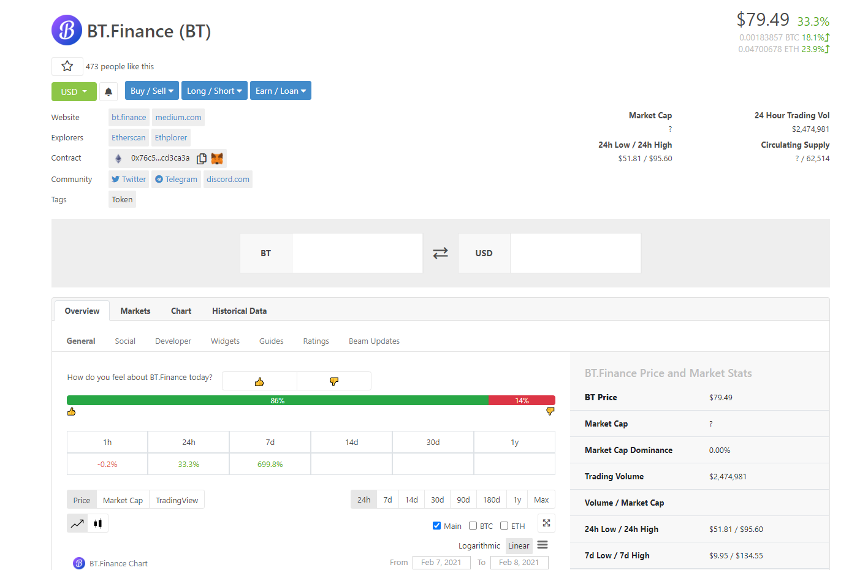The width and height of the screenshot is (868, 570).
Task: Click the small BT.Finance chart logo
Action: [x=79, y=563]
